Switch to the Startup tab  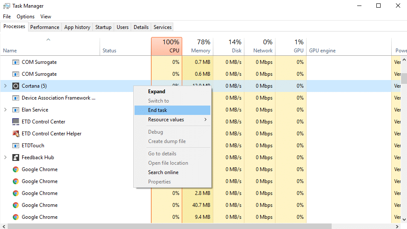[x=103, y=27]
